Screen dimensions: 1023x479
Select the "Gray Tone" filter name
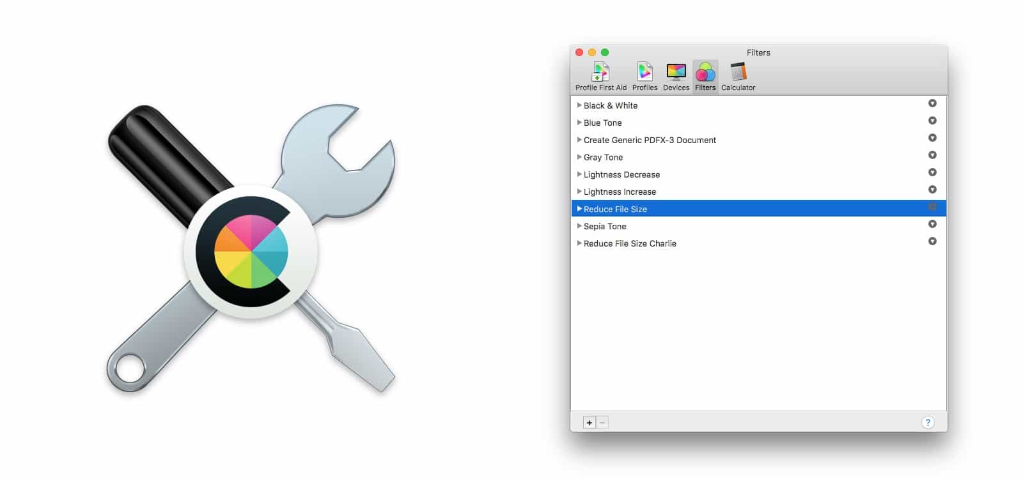pos(603,157)
